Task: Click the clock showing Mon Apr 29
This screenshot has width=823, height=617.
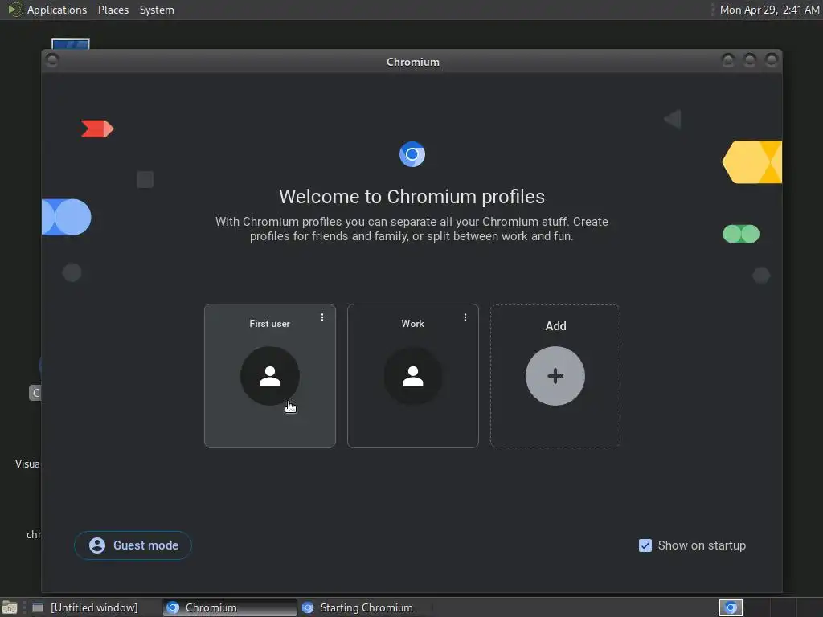Action: coord(769,10)
